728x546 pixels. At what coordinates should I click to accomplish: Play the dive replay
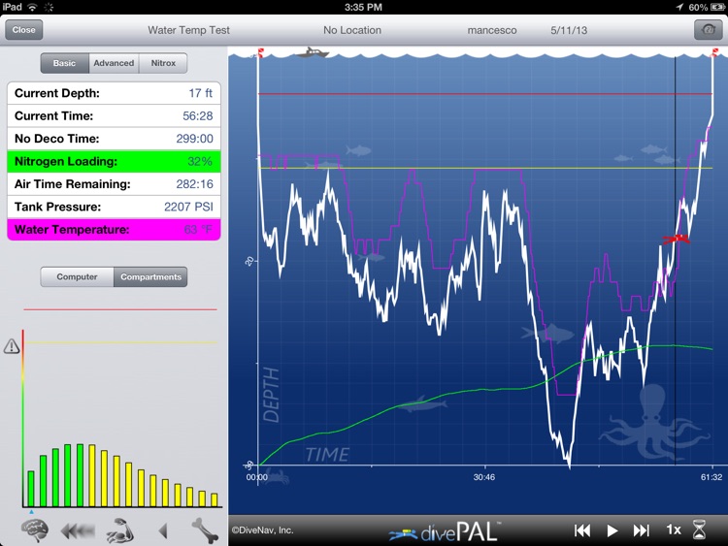(612, 530)
